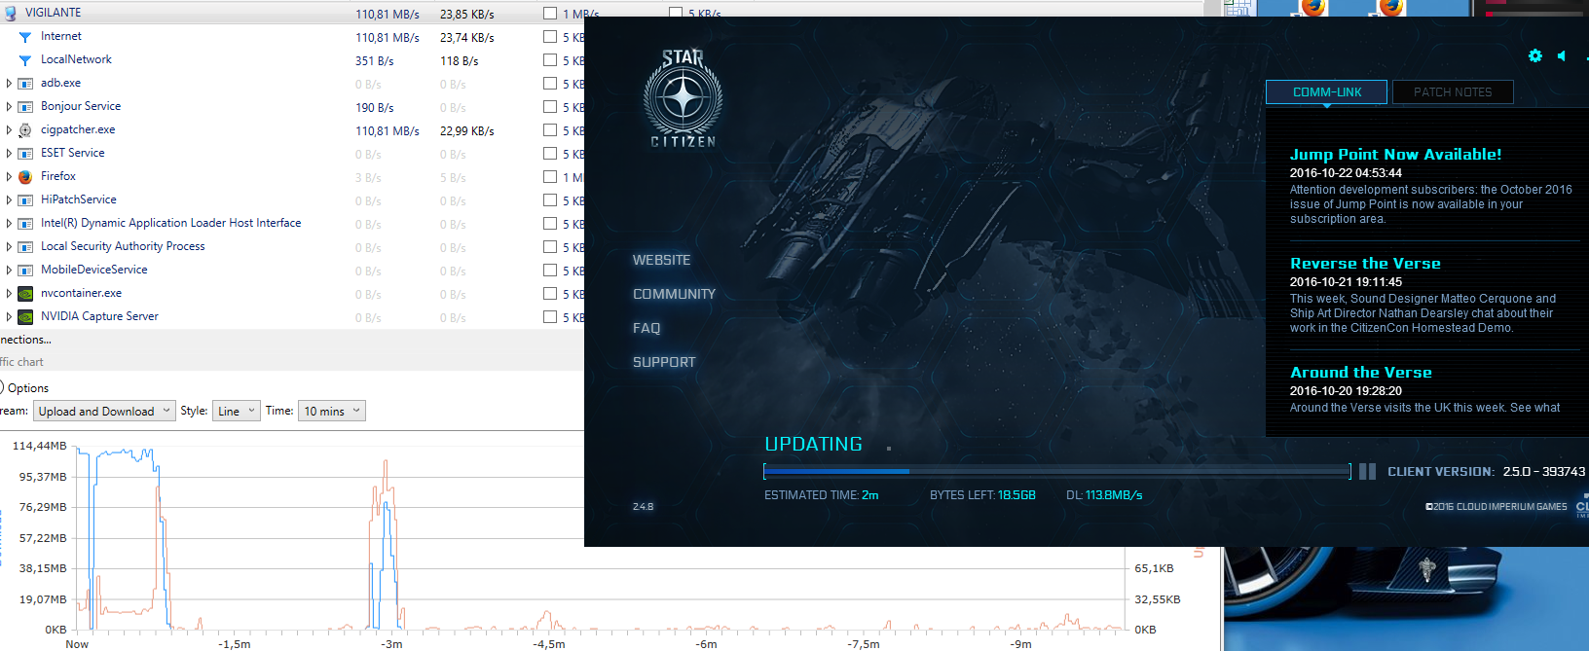This screenshot has height=651, width=1589.
Task: Enable limit checkbox for nvcontainer.exe
Action: pos(550,294)
